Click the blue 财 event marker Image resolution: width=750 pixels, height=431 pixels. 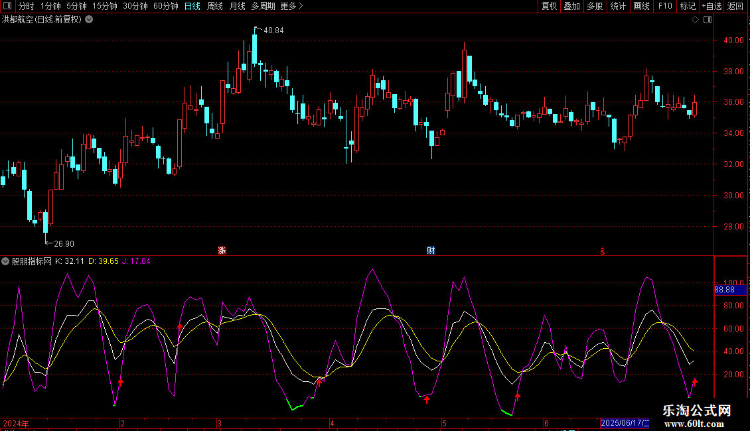point(431,251)
